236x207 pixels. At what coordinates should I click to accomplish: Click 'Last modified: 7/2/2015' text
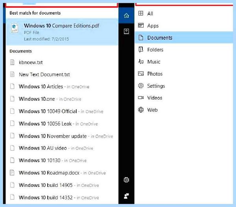(x=46, y=39)
